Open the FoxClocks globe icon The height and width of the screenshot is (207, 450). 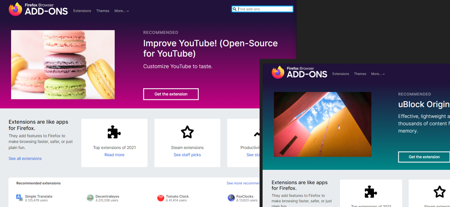click(x=231, y=198)
